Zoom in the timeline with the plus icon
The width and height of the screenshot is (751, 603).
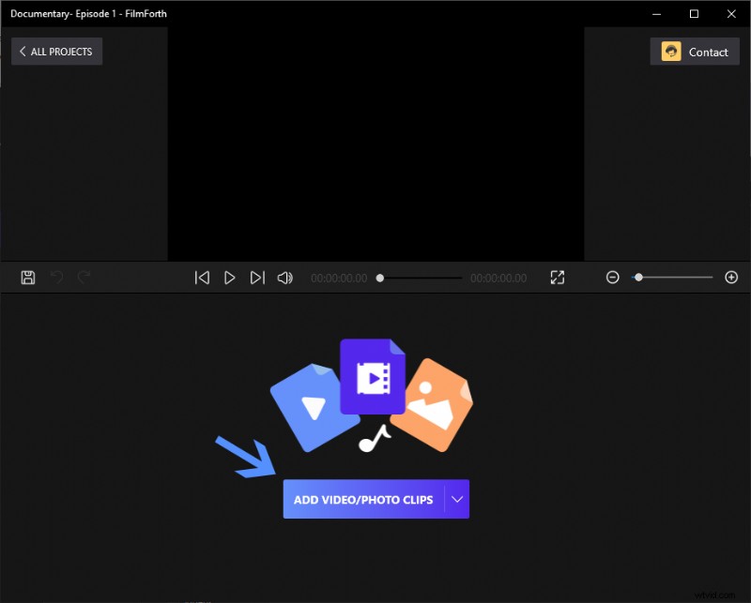pos(731,277)
